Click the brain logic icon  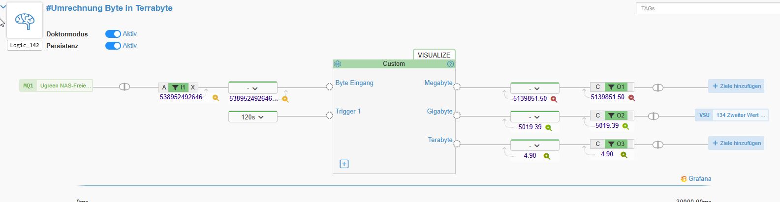click(x=24, y=20)
